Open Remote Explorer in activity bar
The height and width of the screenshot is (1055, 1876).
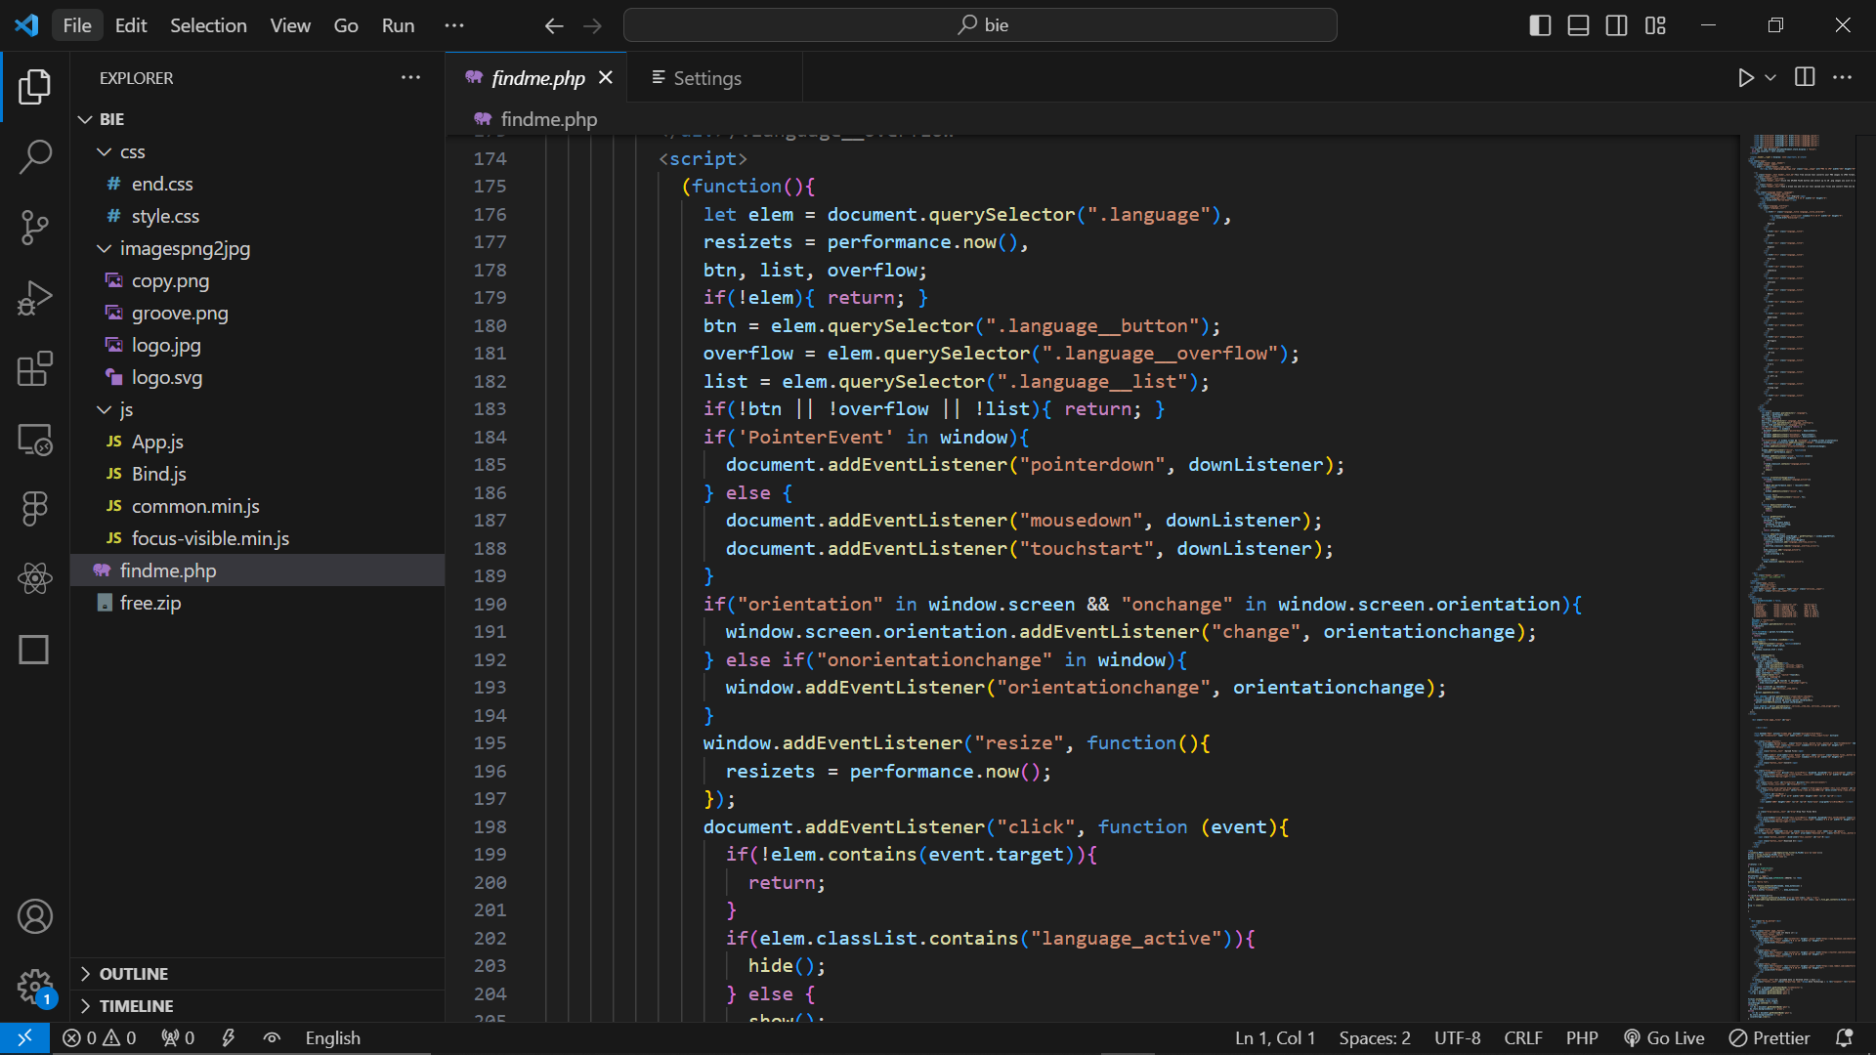point(35,440)
